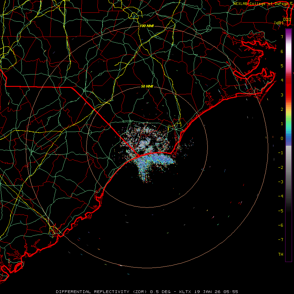
Task: Click the 6 value on the color scale
Action: (282, 51)
